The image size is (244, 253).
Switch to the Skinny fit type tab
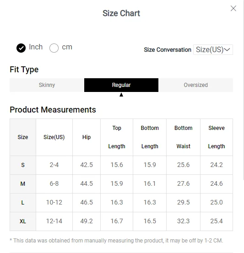[47, 85]
